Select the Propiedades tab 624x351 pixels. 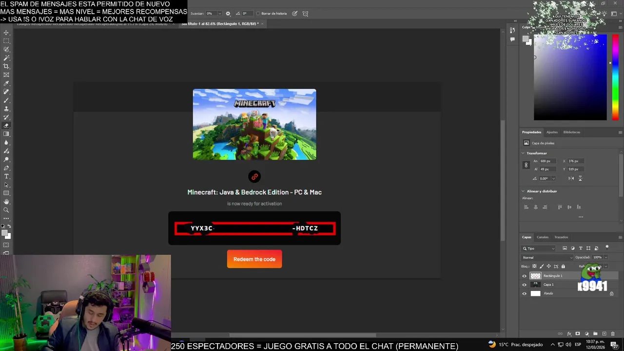tap(531, 132)
